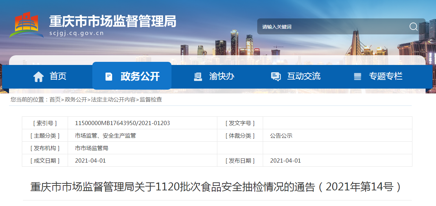The width and height of the screenshot is (436, 206).
Task: Click the Chongqing market bureau logo
Action: [26, 25]
